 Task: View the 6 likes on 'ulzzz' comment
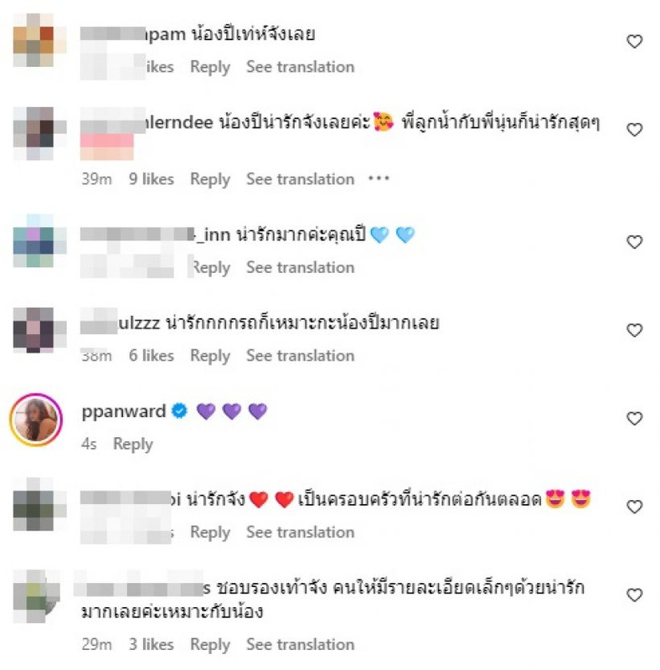(x=152, y=355)
